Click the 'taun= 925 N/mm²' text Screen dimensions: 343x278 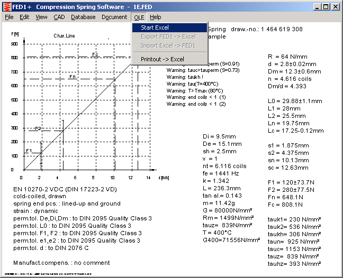click(x=293, y=242)
